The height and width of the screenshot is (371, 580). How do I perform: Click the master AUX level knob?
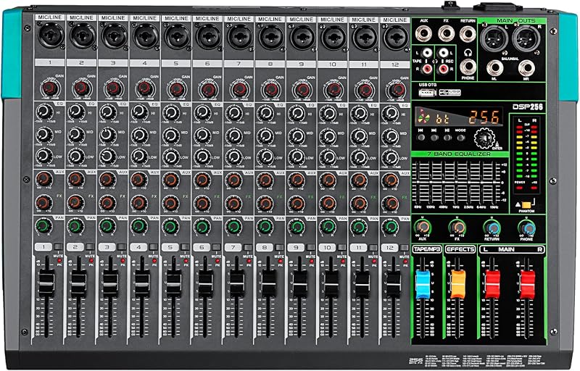coord(422,228)
